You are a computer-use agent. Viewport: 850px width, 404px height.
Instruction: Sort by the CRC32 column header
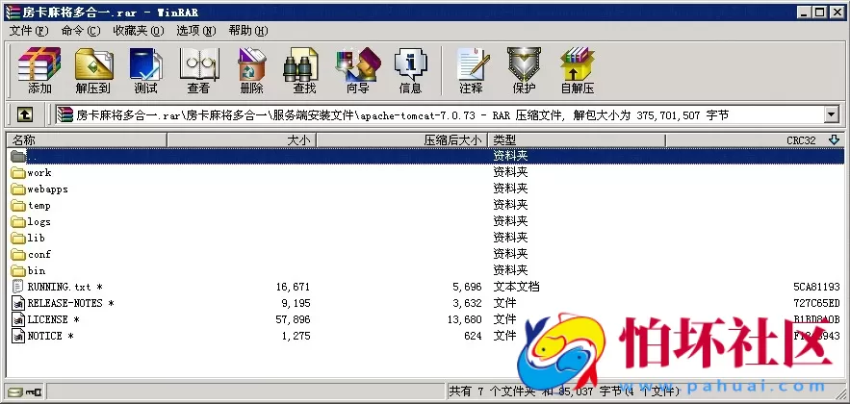(x=755, y=139)
